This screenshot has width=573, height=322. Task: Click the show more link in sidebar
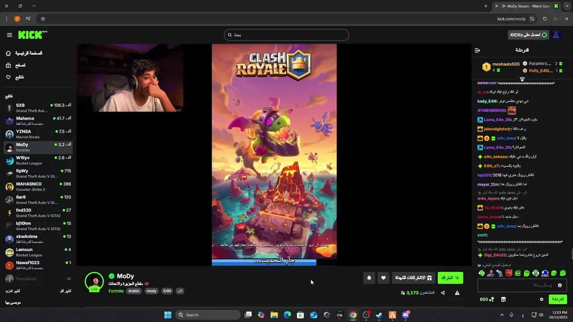pyautogui.click(x=13, y=291)
